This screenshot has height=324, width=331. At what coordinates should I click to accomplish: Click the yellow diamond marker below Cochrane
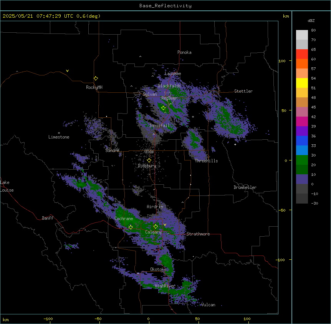click(x=131, y=227)
